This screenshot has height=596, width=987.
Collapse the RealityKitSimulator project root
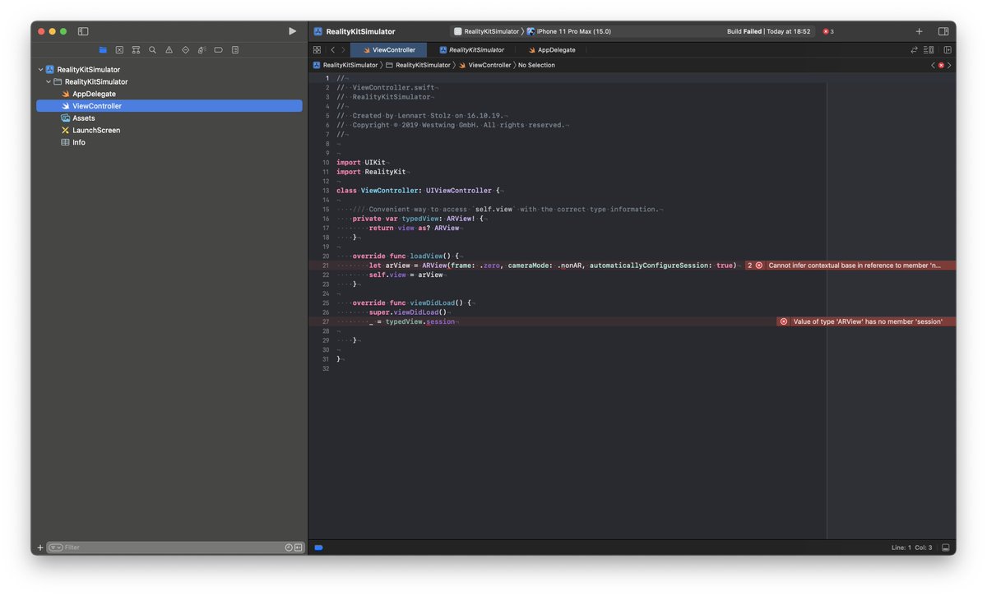coord(41,70)
